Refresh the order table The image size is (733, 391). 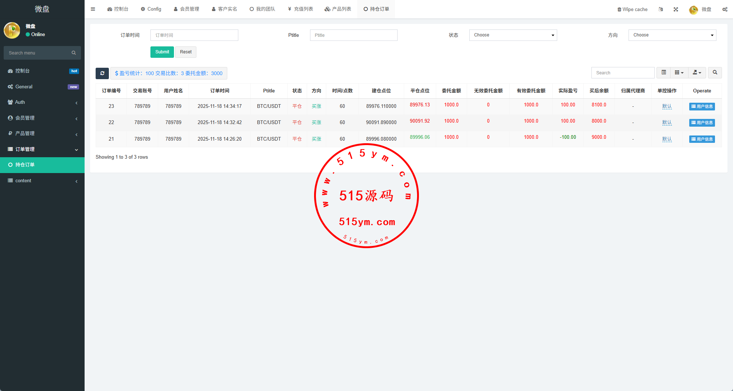[x=102, y=73]
